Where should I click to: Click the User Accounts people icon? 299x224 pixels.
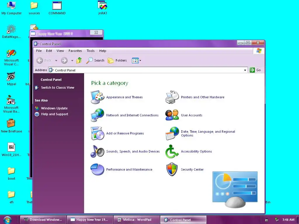tap(172, 115)
